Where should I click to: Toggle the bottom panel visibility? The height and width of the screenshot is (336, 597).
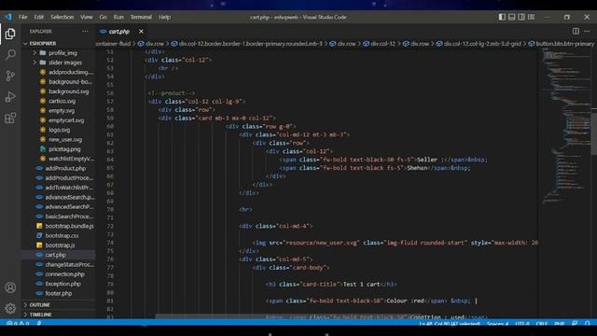512,17
